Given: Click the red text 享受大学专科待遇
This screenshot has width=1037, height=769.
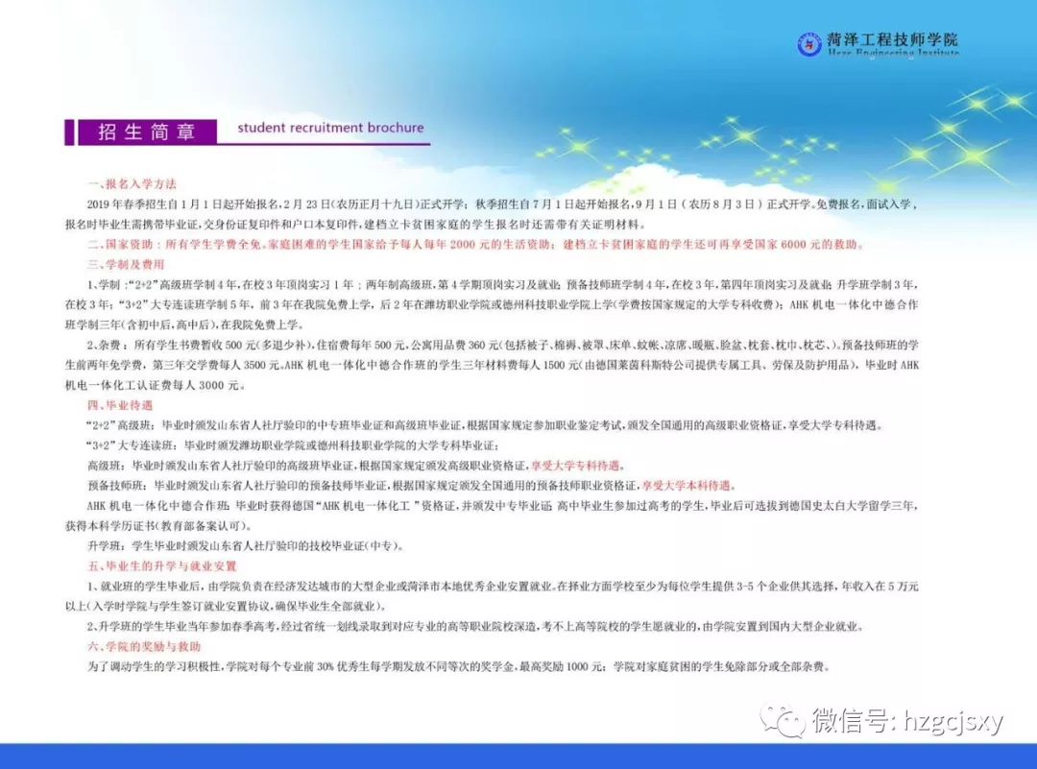Looking at the screenshot, I should click(575, 466).
